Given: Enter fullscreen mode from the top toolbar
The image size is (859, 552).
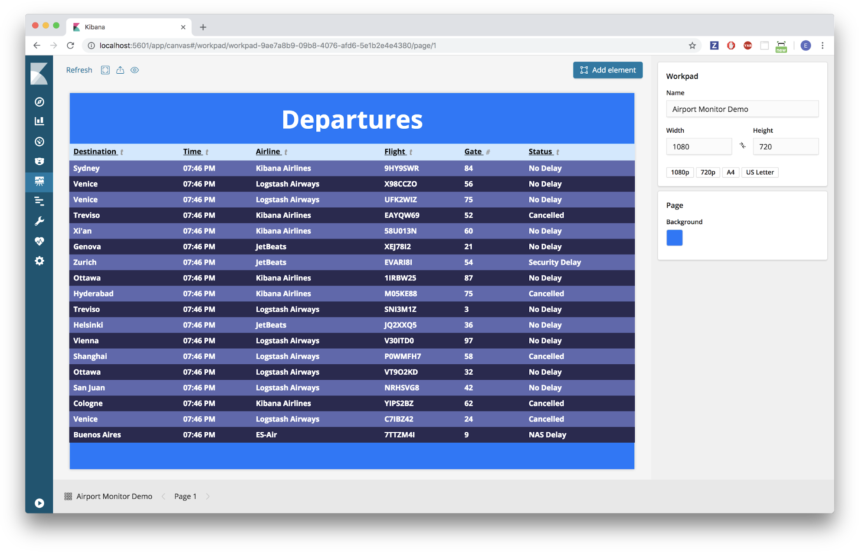Looking at the screenshot, I should [105, 70].
